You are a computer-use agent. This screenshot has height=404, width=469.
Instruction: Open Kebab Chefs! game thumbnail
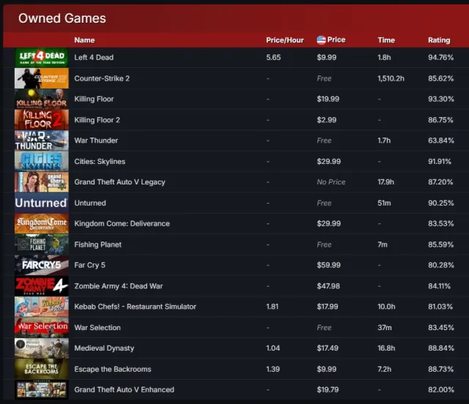click(42, 307)
